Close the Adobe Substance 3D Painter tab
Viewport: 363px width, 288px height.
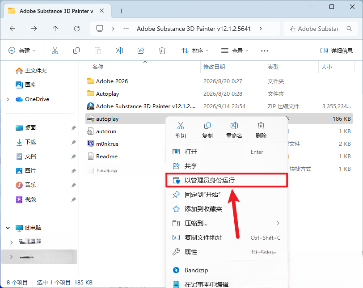point(101,11)
